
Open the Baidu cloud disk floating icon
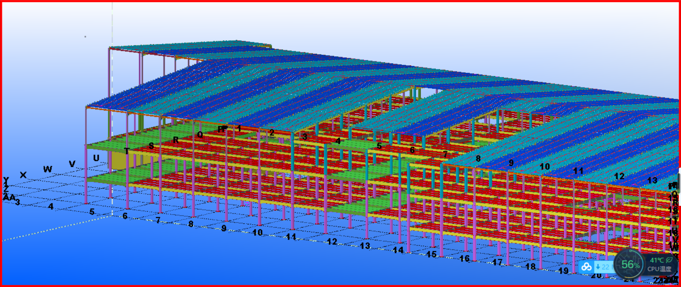586,266
